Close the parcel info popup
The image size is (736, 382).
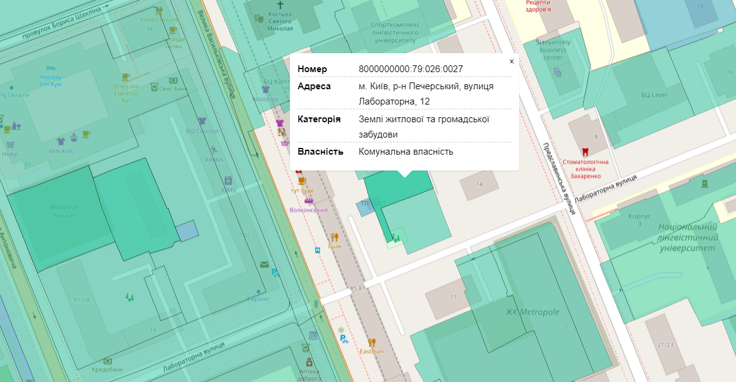click(x=512, y=61)
